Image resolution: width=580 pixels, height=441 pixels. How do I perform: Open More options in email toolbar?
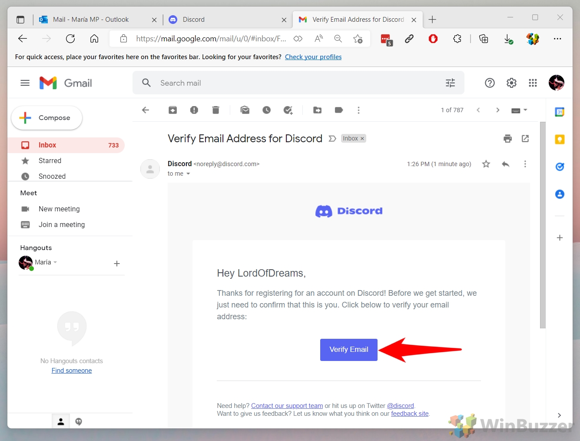(358, 110)
